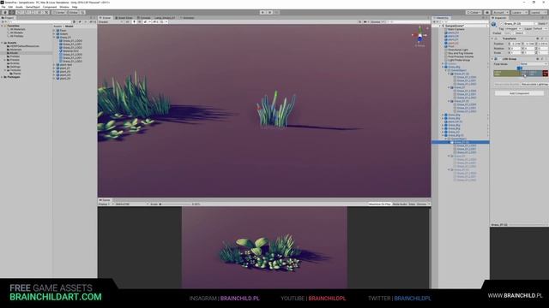Click the Step frame button
Screen dimensions: 549x308
(276, 12)
